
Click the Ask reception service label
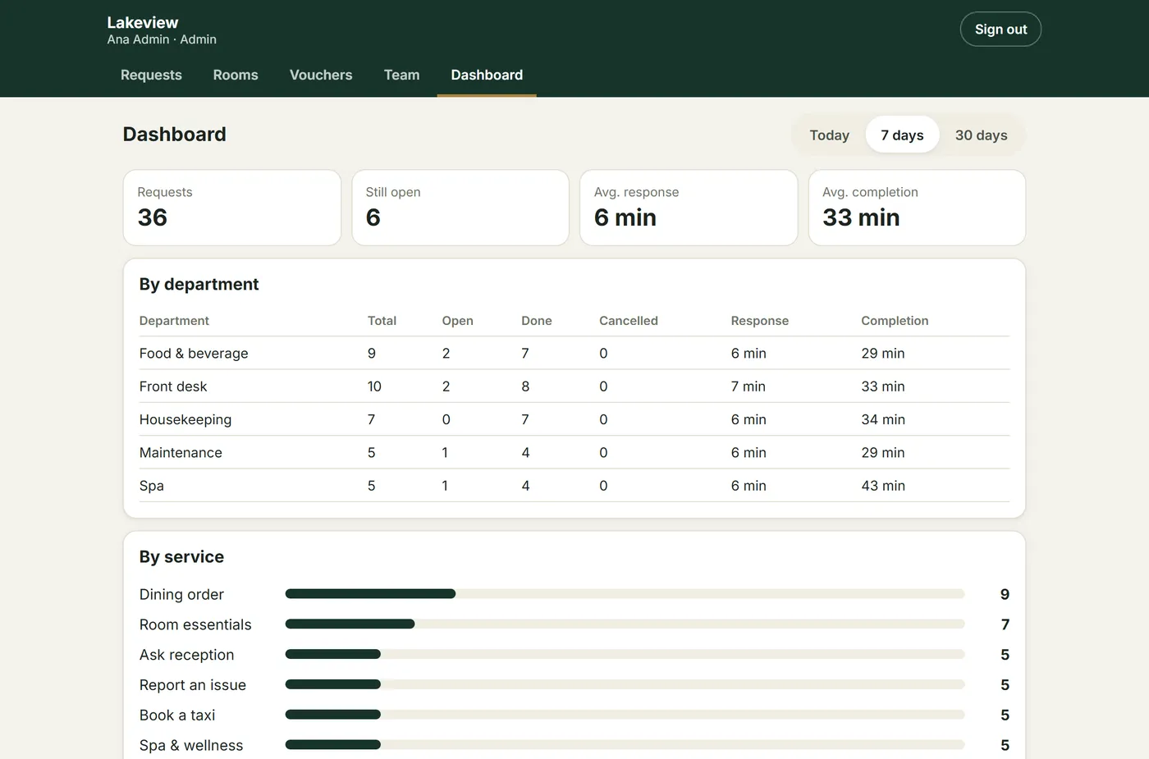(x=186, y=655)
